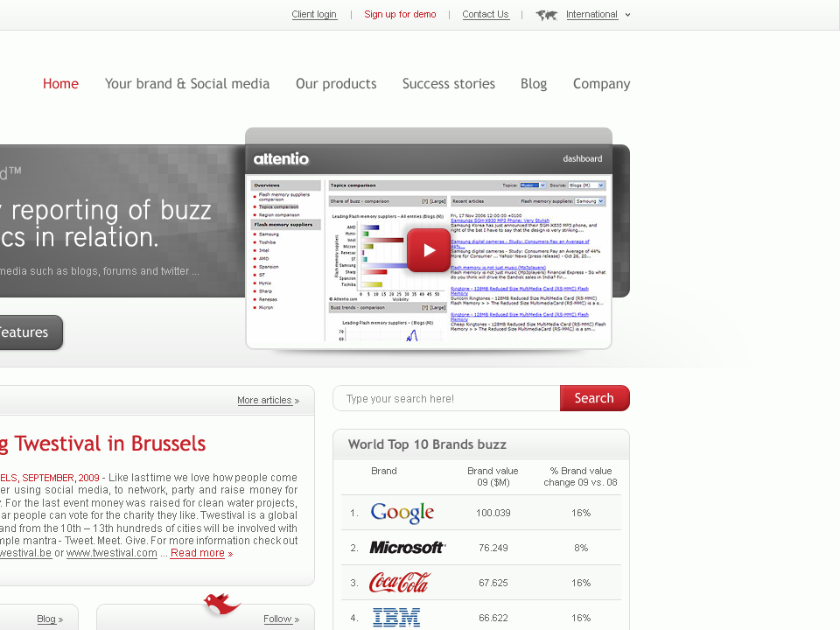Image resolution: width=840 pixels, height=630 pixels.
Task: Click the IBM logo
Action: 396,618
